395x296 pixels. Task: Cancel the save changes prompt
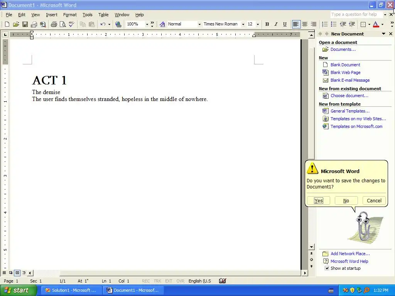[374, 200]
